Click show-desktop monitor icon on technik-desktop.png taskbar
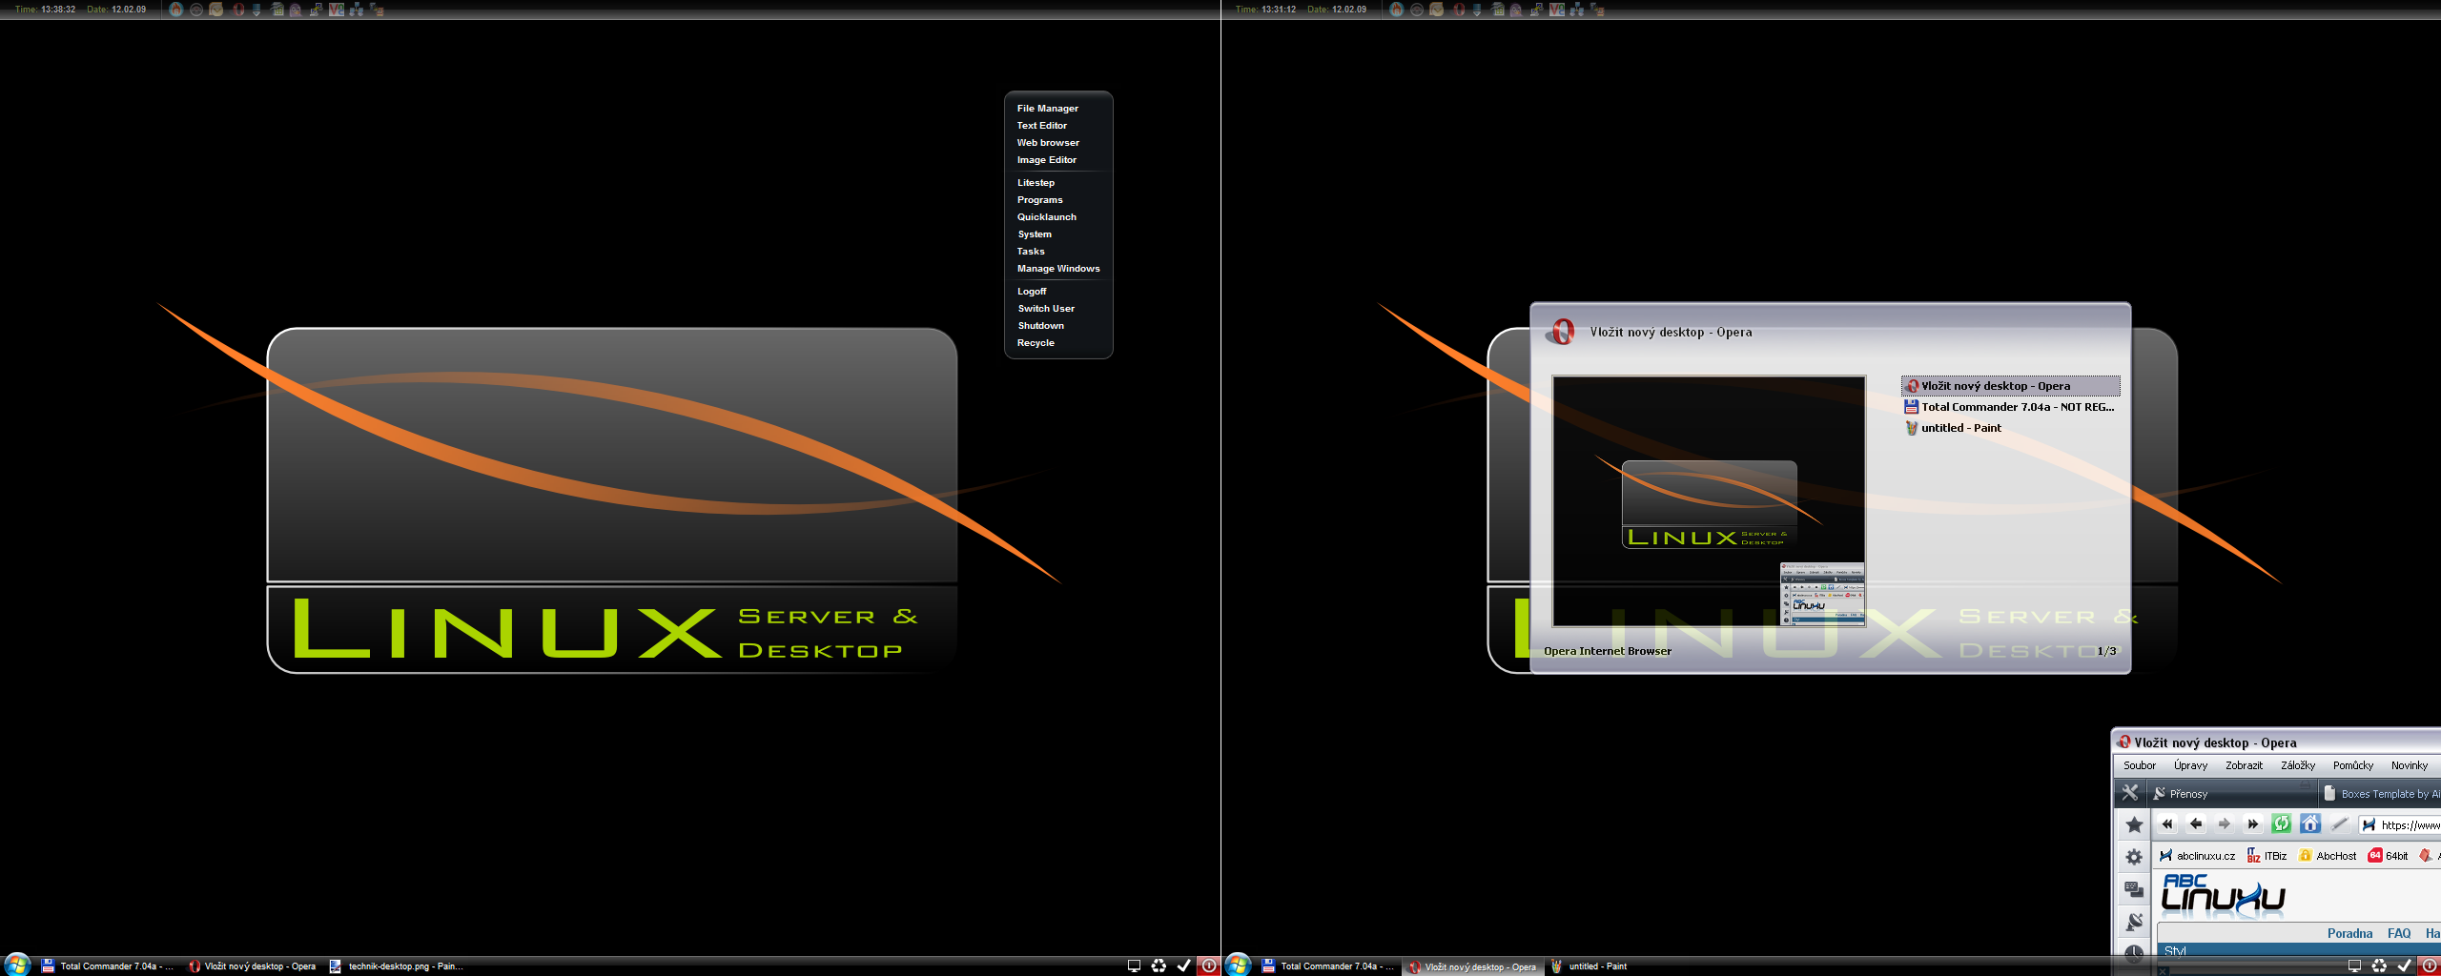The width and height of the screenshot is (2441, 976). (1134, 966)
